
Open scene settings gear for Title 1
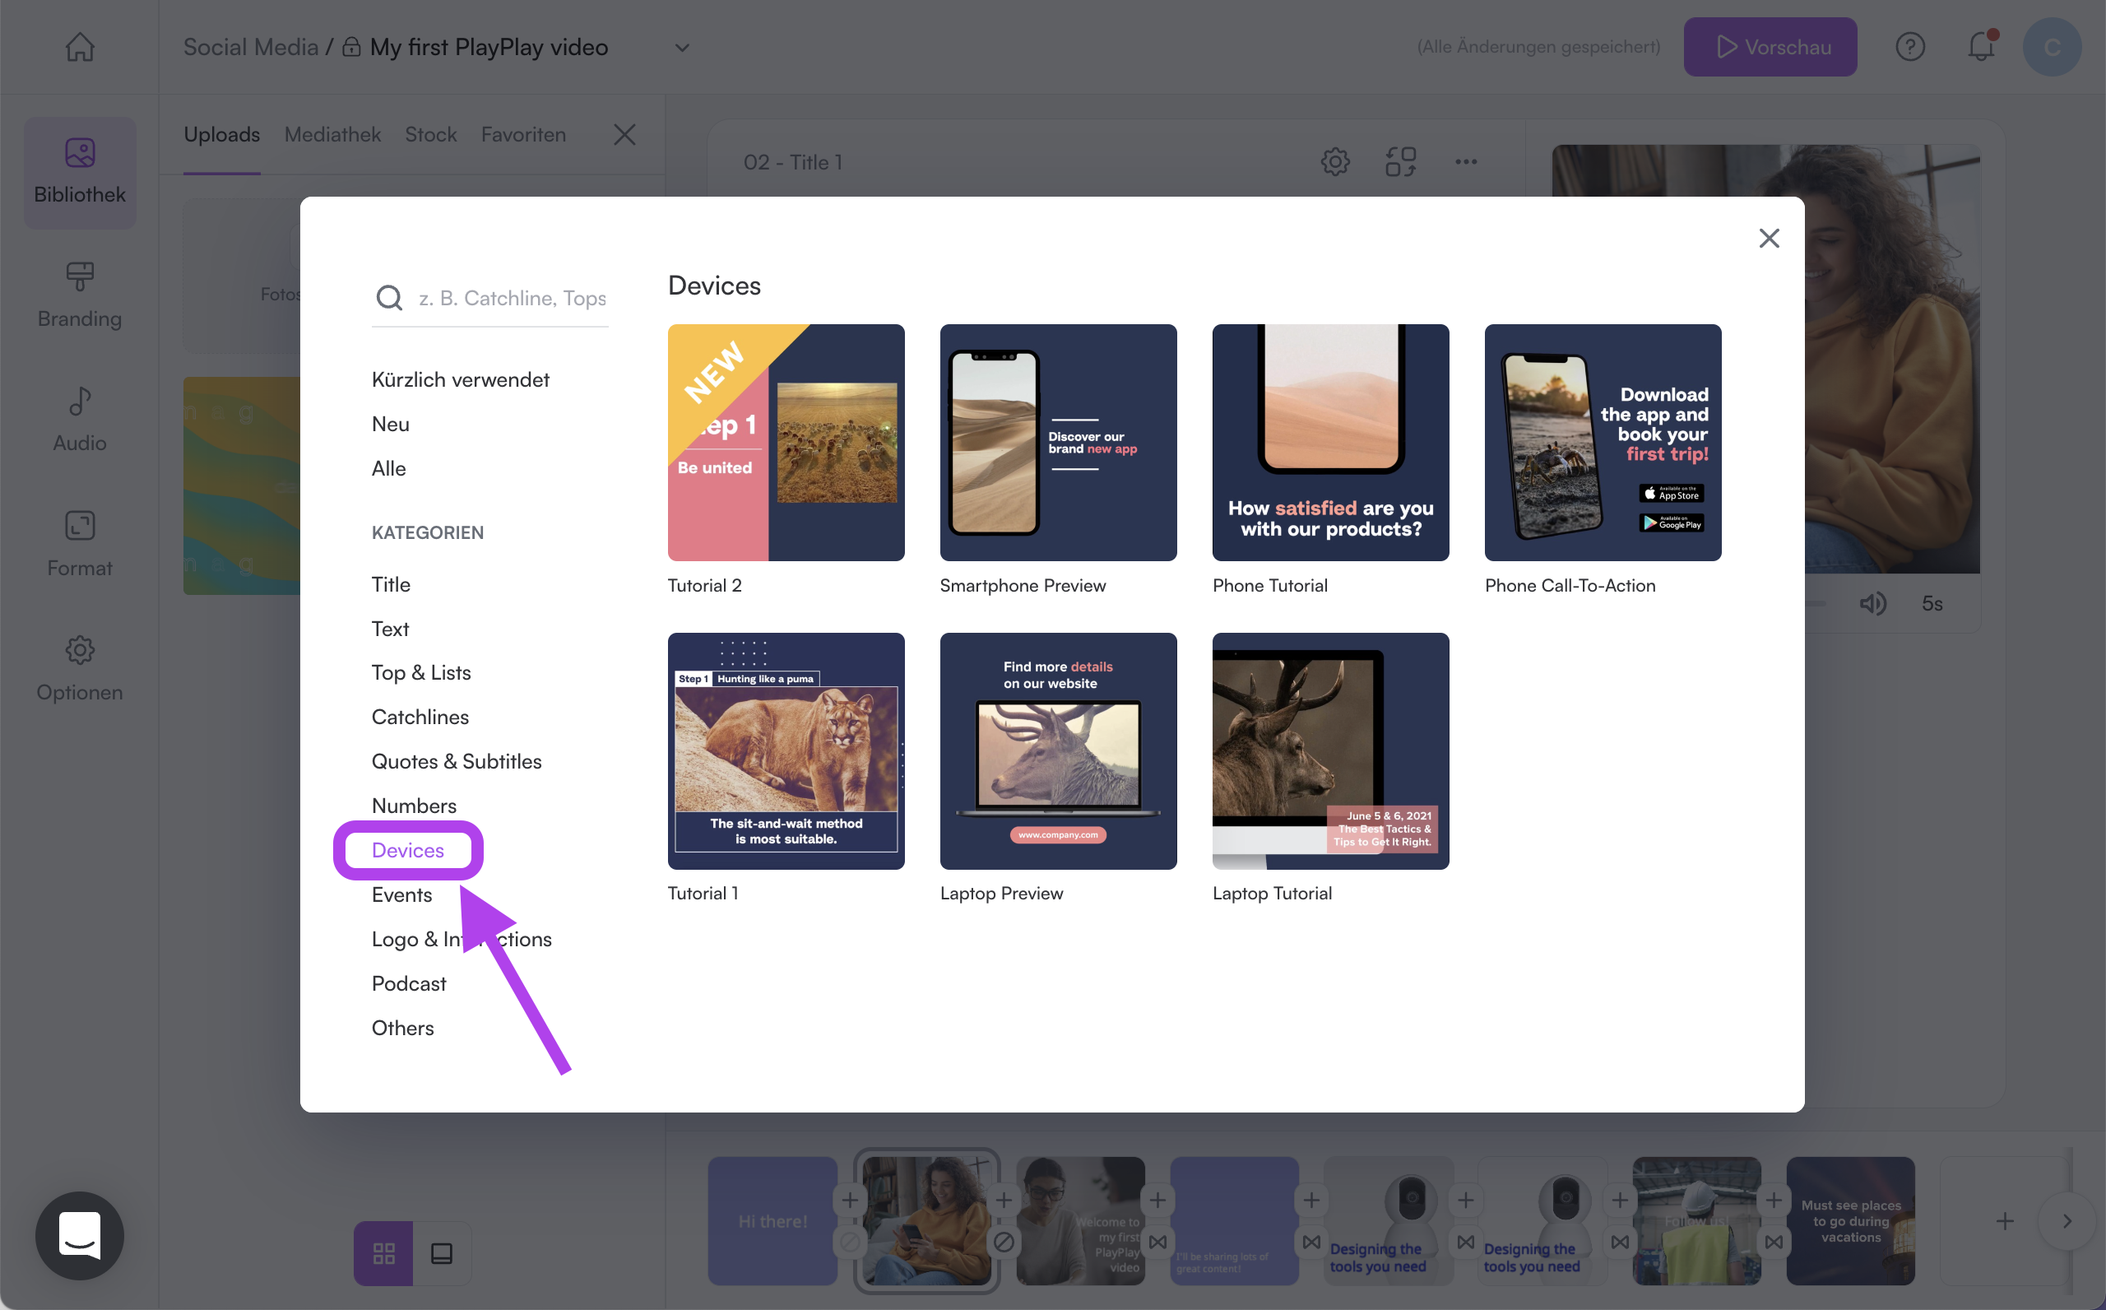pyautogui.click(x=1334, y=162)
